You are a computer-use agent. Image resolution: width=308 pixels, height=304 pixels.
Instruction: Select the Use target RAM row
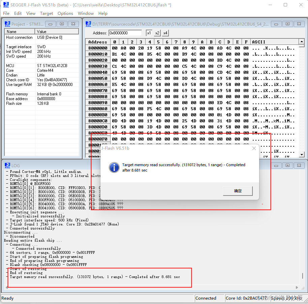pyautogui.click(x=42, y=85)
